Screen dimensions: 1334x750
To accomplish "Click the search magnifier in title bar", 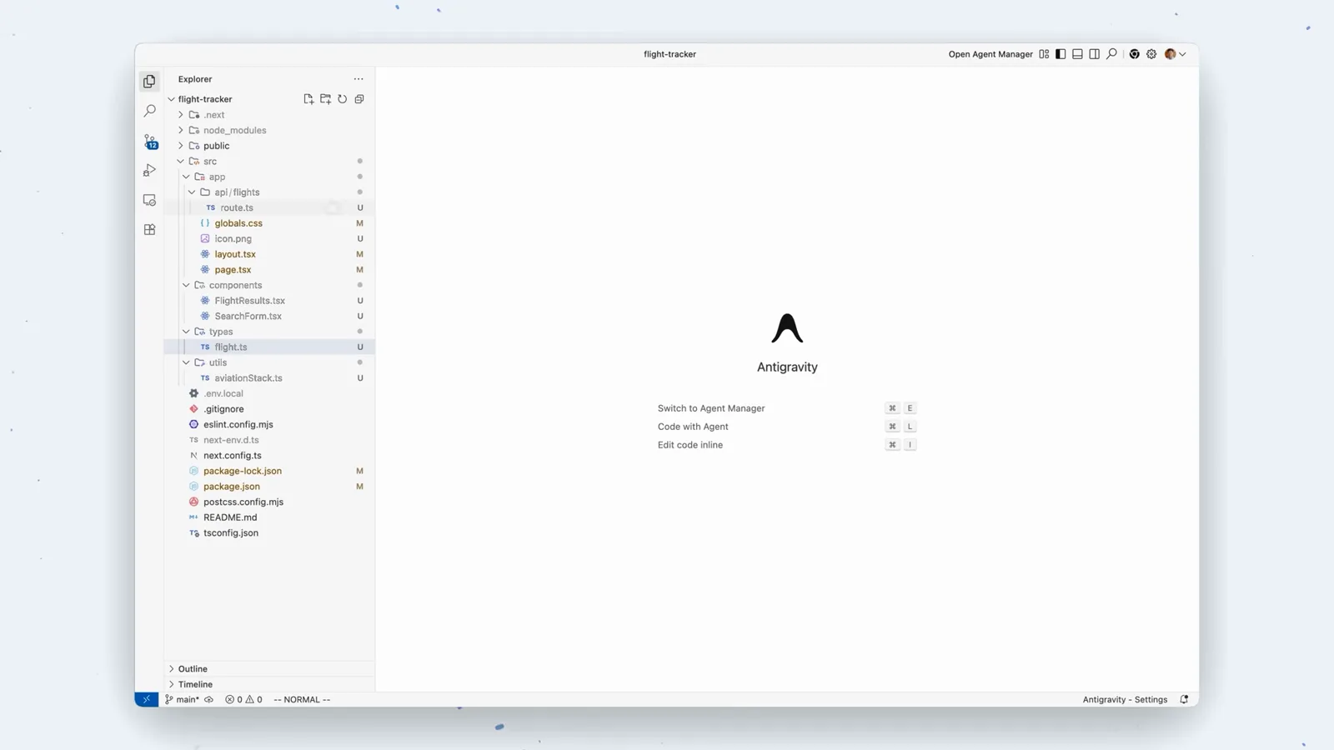I will (1111, 54).
